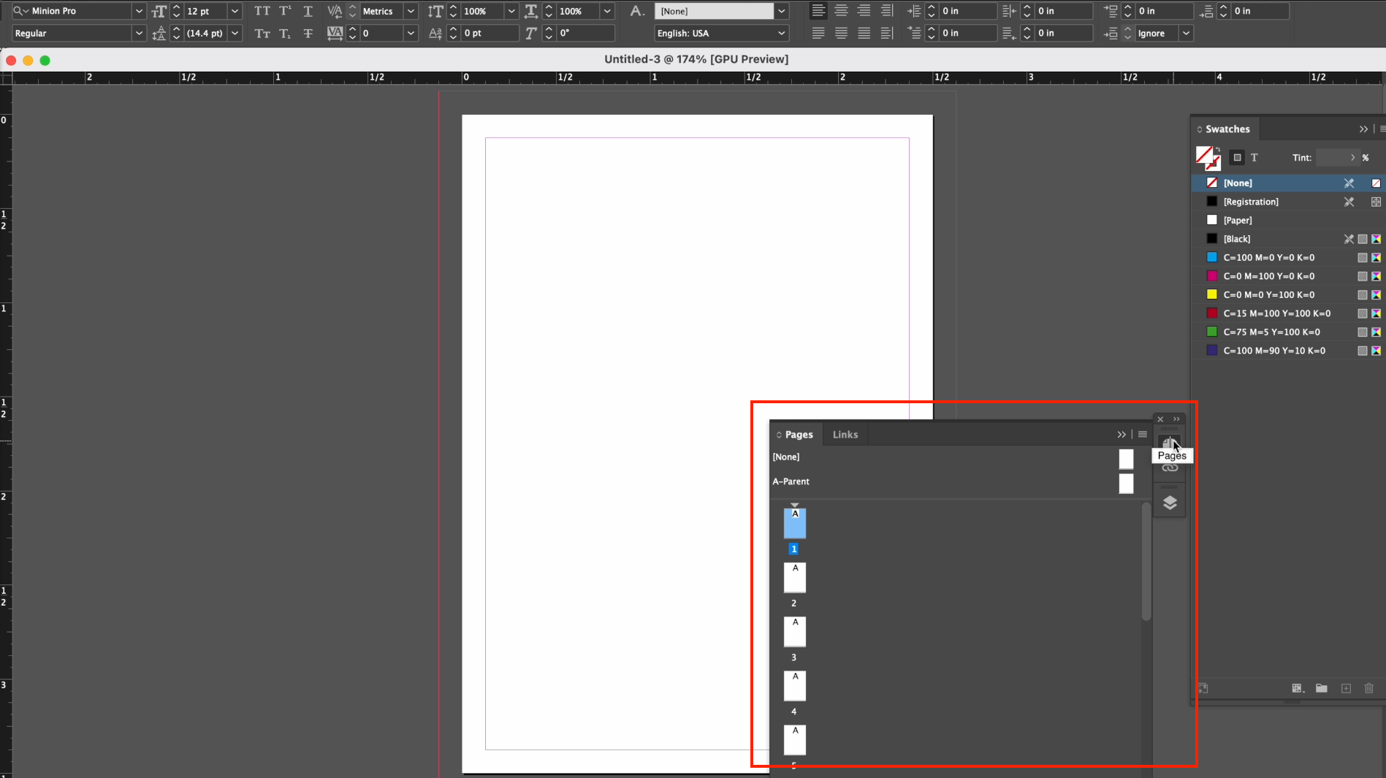Open the Minion Pro font family dropdown
This screenshot has width=1386, height=778.
point(138,11)
